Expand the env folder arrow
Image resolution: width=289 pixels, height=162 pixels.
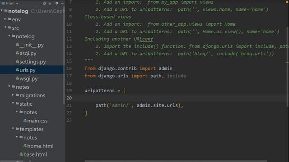(5, 19)
